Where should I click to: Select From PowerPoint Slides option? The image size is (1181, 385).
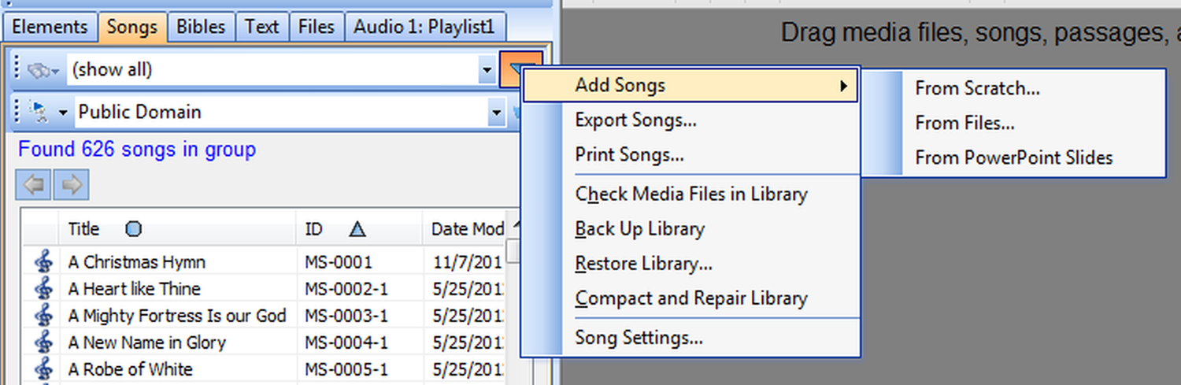pyautogui.click(x=1013, y=157)
